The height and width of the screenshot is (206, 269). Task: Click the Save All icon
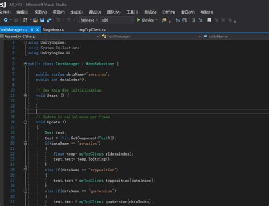pos(49,20)
